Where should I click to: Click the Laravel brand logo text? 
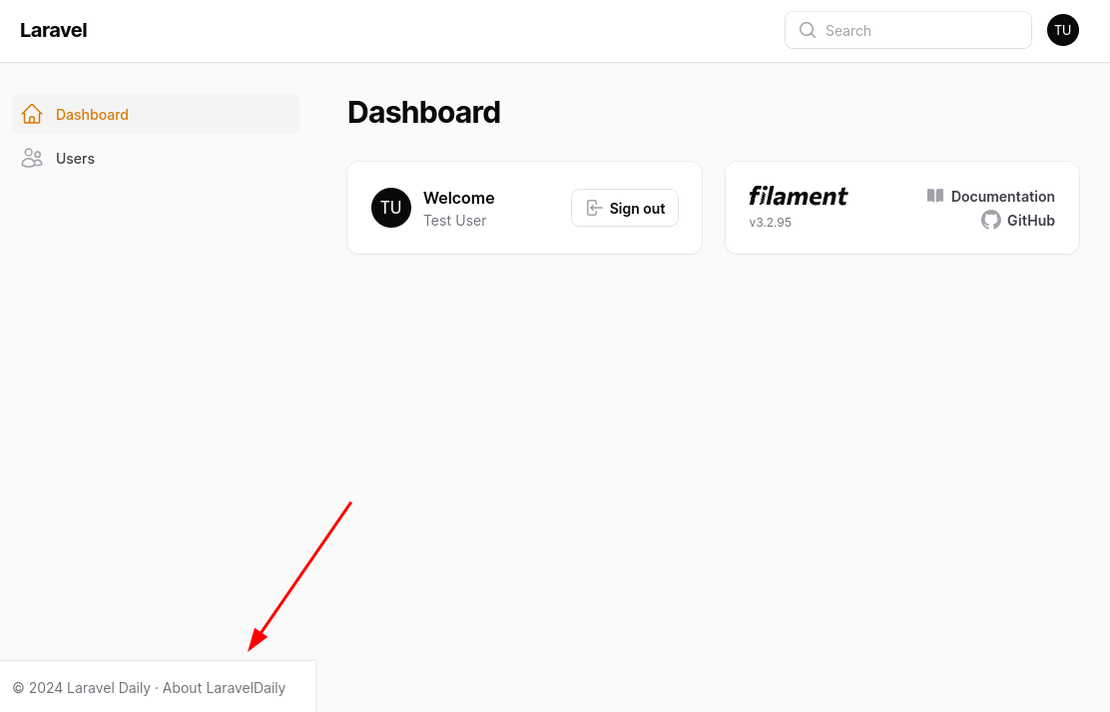[53, 31]
